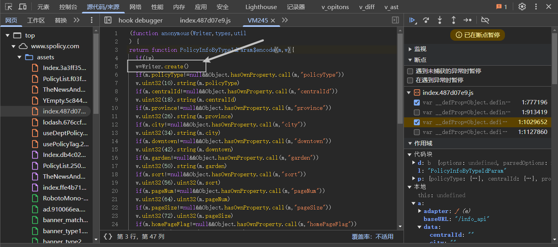
Task: Click the 已在断点暂停 paused notice
Action: click(478, 35)
